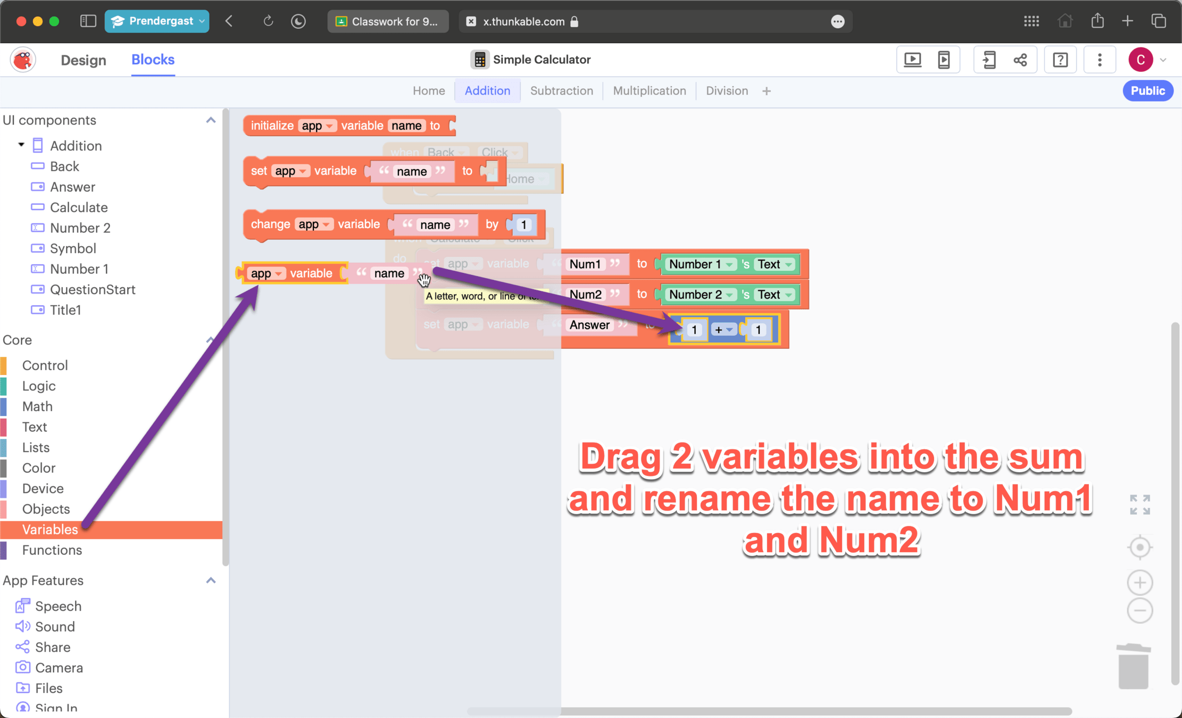Click the fullscreen expand arrows icon
Image resolution: width=1182 pixels, height=718 pixels.
coord(1139,504)
